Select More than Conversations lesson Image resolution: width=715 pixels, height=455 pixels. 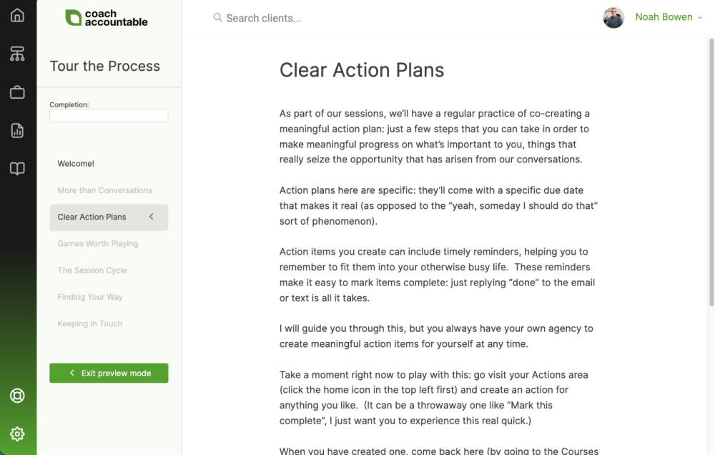click(x=104, y=190)
